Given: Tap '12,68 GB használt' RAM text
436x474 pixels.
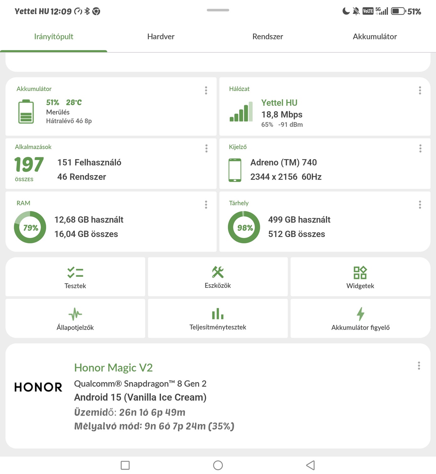Looking at the screenshot, I should tap(89, 219).
